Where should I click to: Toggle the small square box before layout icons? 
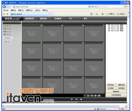pos(85,96)
